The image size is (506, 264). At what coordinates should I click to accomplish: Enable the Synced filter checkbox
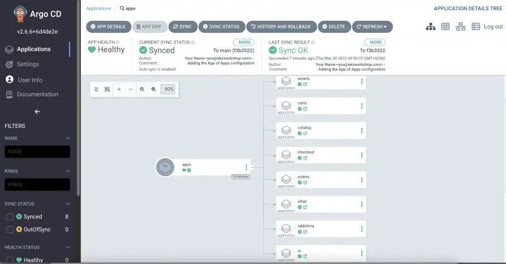[9, 217]
